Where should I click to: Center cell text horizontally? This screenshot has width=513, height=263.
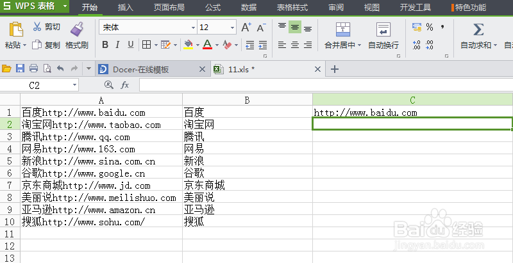(x=295, y=45)
